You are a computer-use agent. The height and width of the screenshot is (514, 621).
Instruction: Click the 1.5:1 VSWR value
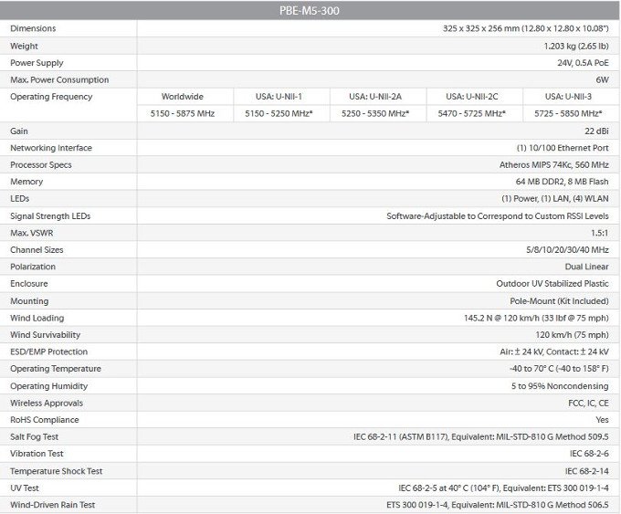600,233
